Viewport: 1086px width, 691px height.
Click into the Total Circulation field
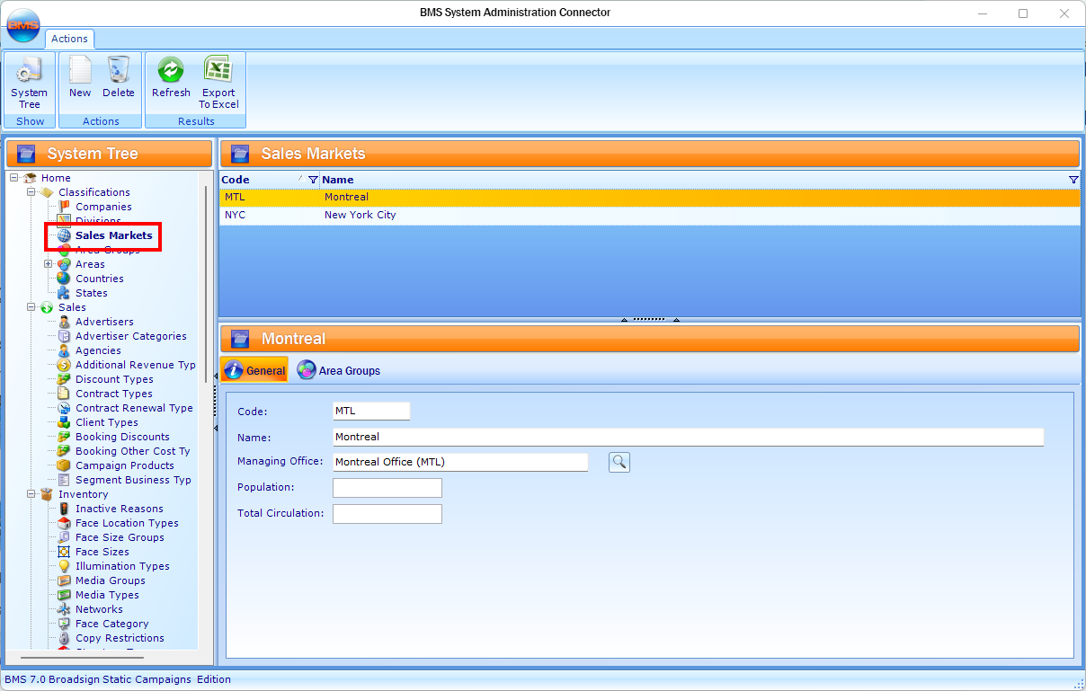point(387,514)
